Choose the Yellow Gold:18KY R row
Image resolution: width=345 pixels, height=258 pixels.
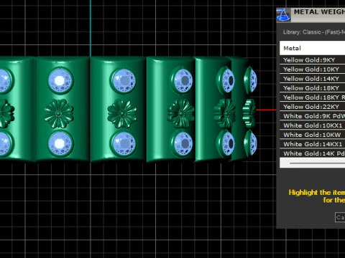(x=312, y=97)
